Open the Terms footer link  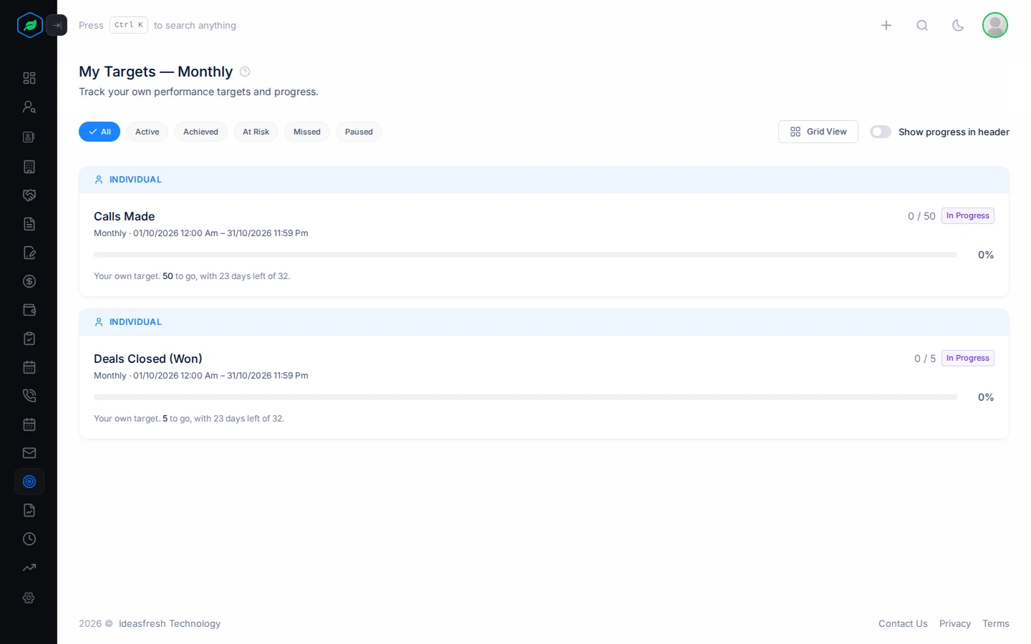coord(996,623)
